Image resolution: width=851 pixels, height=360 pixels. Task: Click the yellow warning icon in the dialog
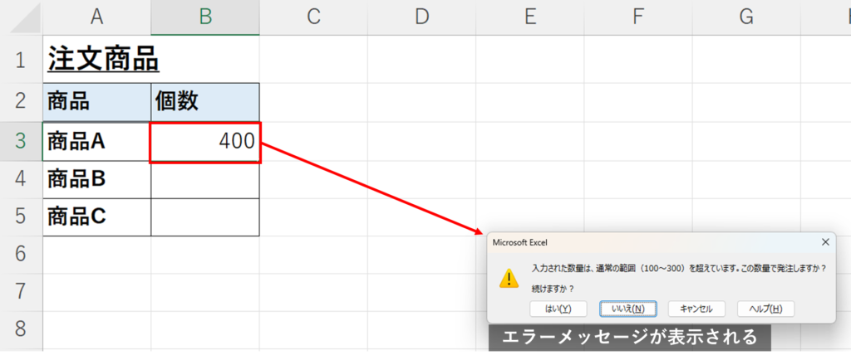(x=509, y=278)
